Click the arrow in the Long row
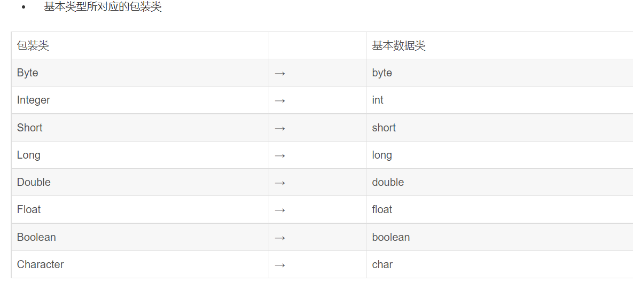633x282 pixels. click(280, 156)
